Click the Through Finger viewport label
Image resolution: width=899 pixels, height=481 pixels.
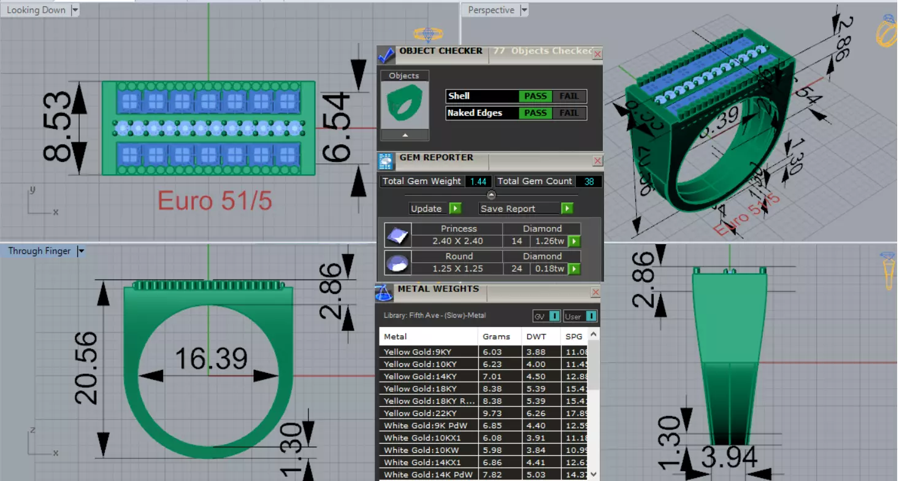[x=39, y=251]
